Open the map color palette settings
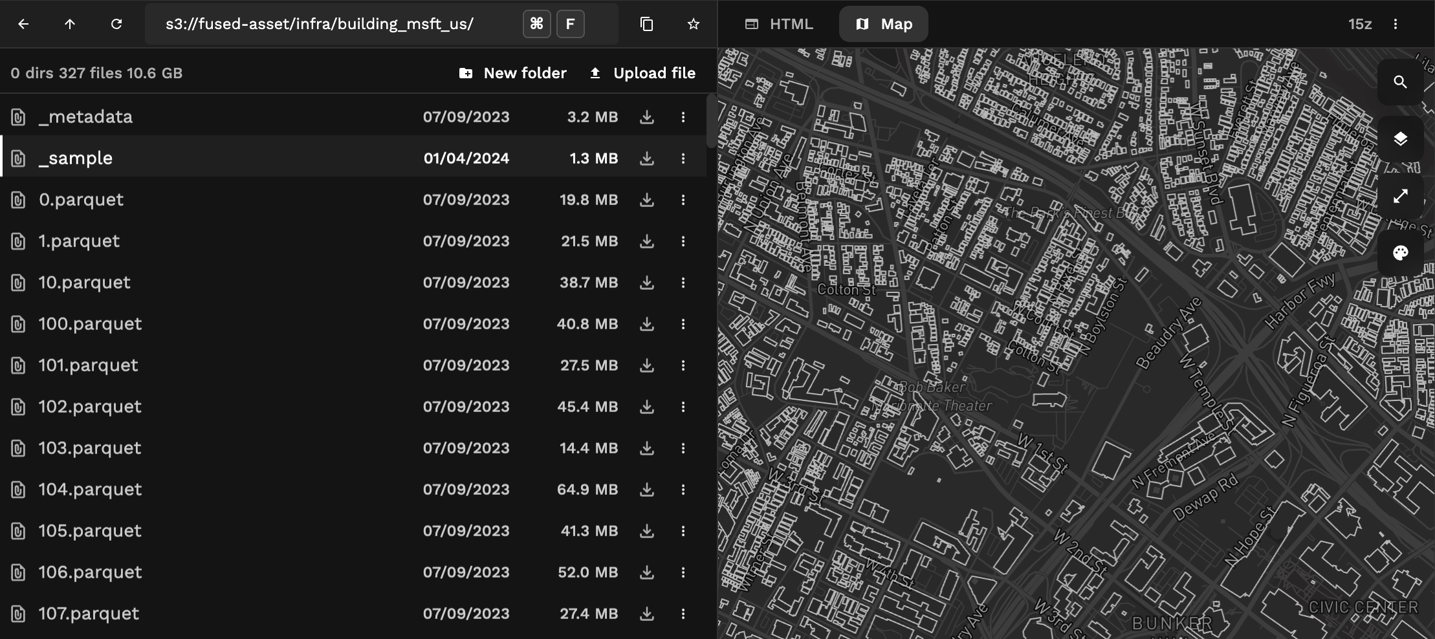Screen dimensions: 1435x639 pos(1400,253)
